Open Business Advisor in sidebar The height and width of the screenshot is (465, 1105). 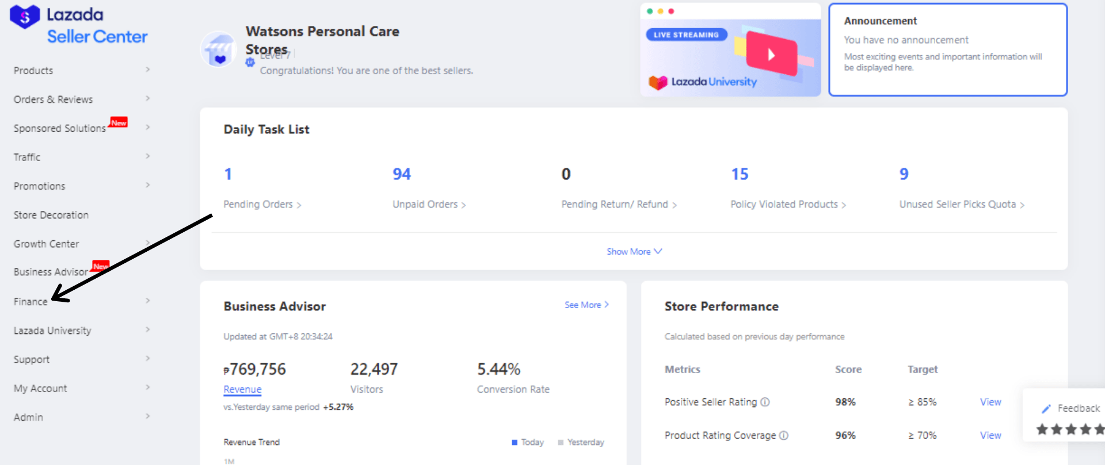51,272
